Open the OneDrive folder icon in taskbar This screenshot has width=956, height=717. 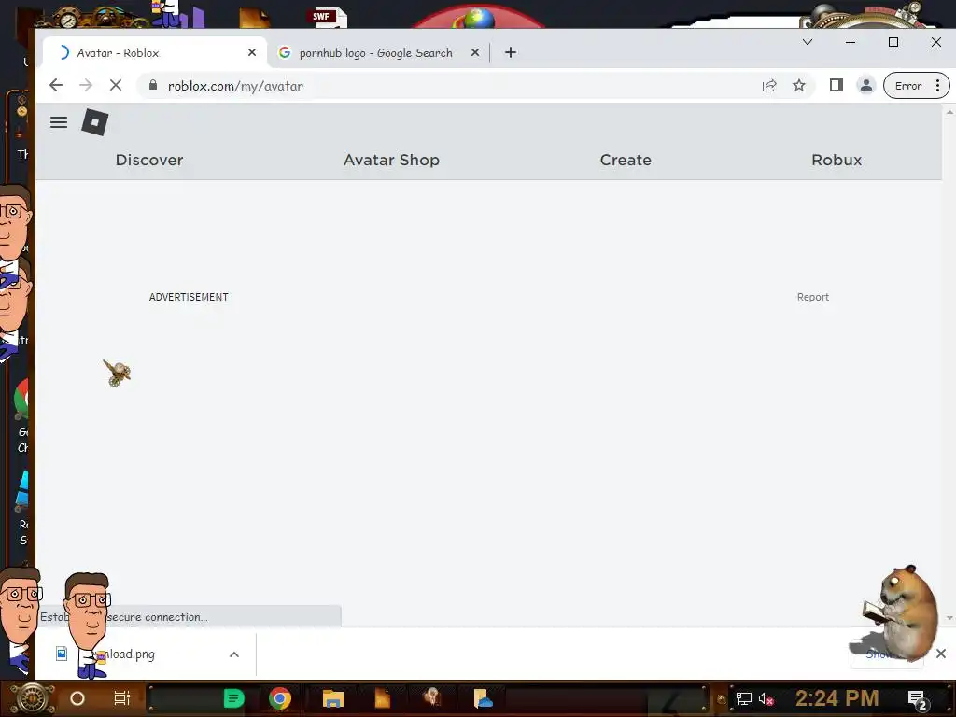click(x=483, y=698)
